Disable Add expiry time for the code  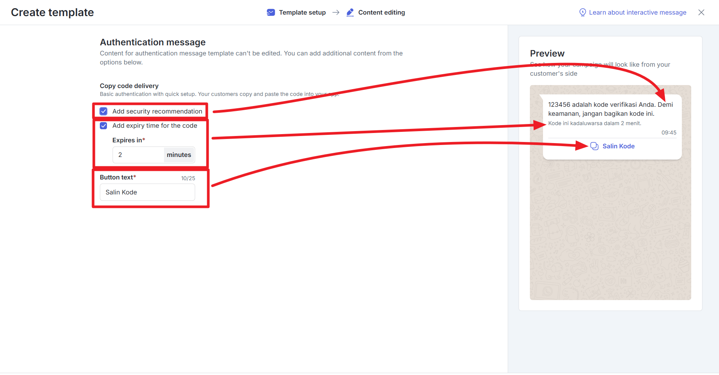pyautogui.click(x=104, y=126)
